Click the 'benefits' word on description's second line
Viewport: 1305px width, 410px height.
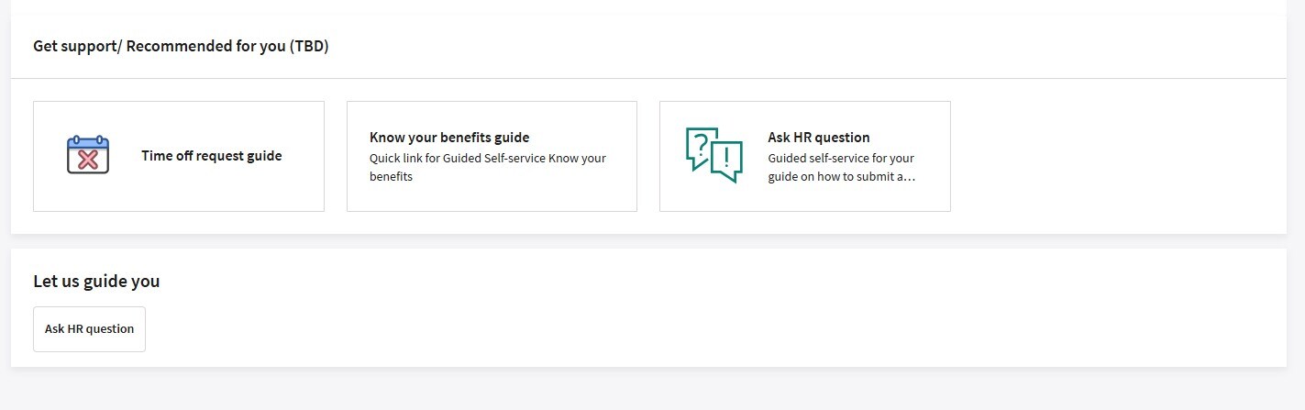click(x=391, y=177)
